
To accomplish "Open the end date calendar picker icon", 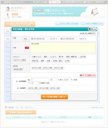I will click(x=62, y=39).
